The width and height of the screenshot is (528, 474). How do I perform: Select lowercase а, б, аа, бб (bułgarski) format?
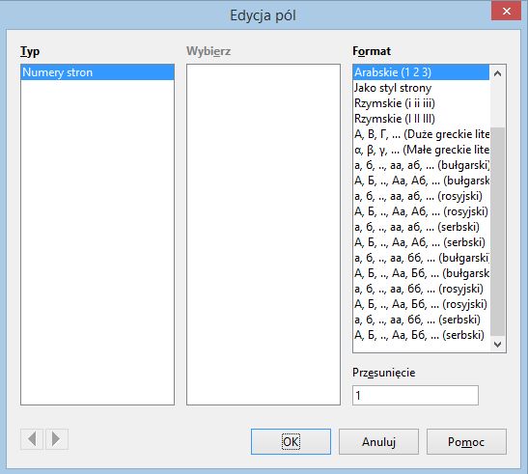click(x=421, y=258)
